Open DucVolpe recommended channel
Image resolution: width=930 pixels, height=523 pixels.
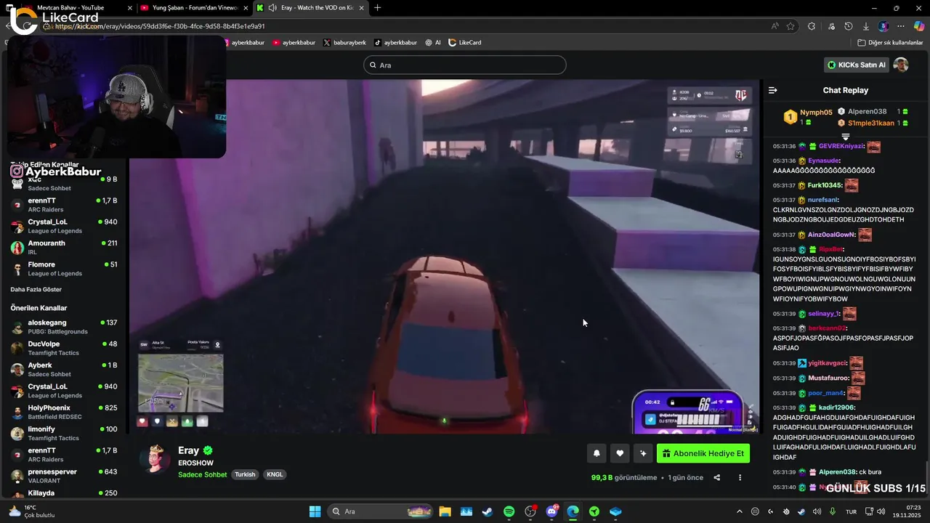pos(64,348)
